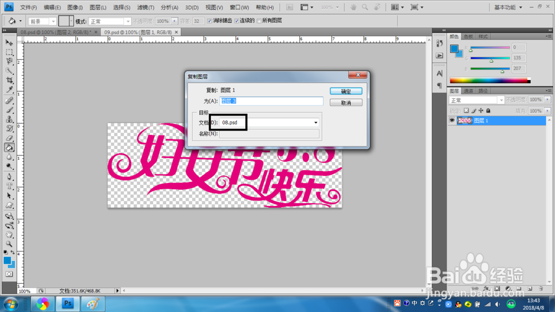Open the Color panel flyout menu
Image resolution: width=555 pixels, height=312 pixels.
click(x=548, y=37)
